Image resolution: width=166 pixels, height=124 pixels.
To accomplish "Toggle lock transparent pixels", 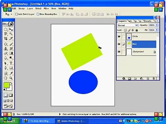I will coord(125,30).
